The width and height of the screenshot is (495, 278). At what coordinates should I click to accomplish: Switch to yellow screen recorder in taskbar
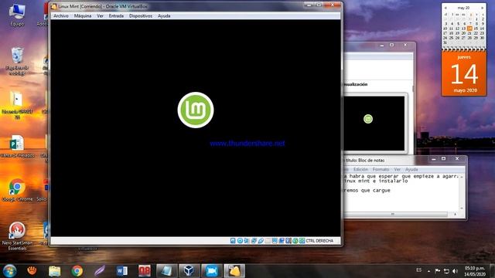[234, 271]
